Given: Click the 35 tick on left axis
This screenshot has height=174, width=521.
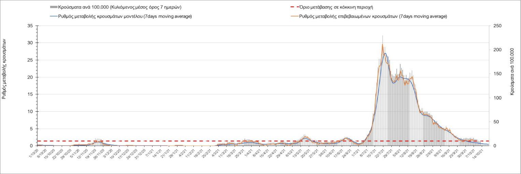Looking at the screenshot, I should tap(30, 26).
